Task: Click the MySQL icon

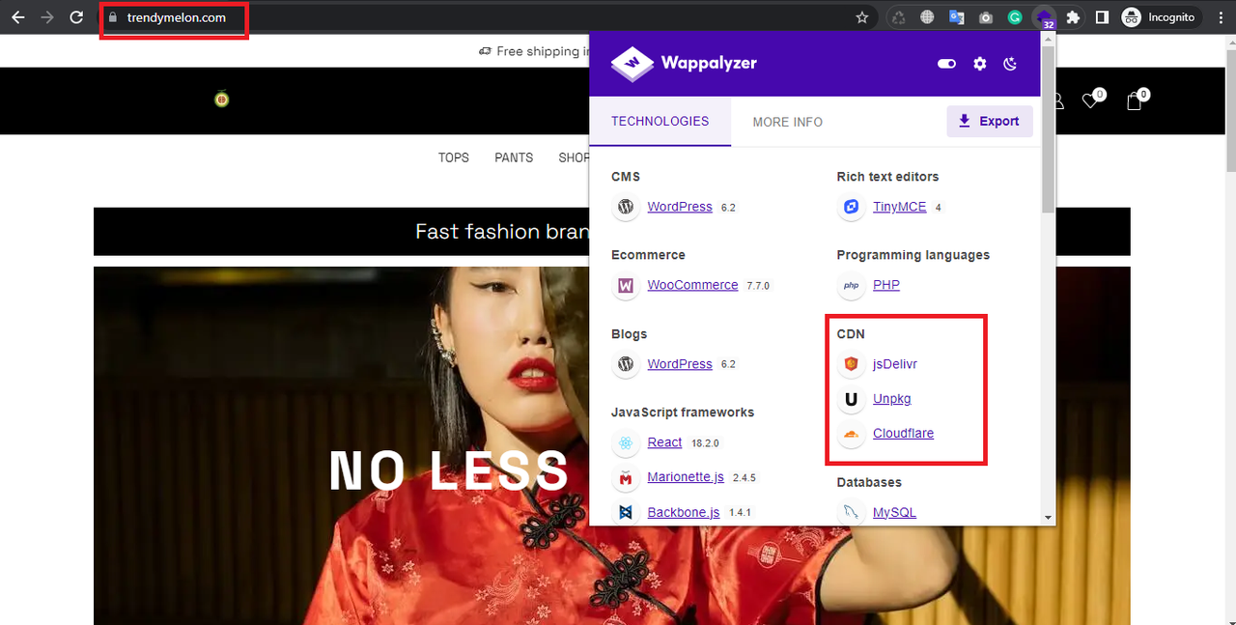Action: pyautogui.click(x=851, y=512)
